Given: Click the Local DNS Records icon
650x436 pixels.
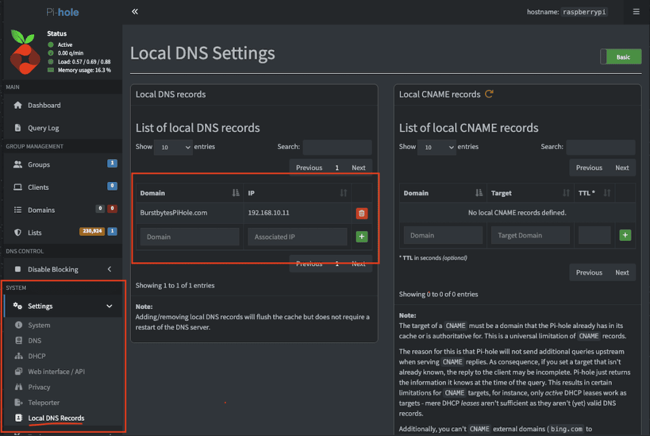Looking at the screenshot, I should 18,418.
